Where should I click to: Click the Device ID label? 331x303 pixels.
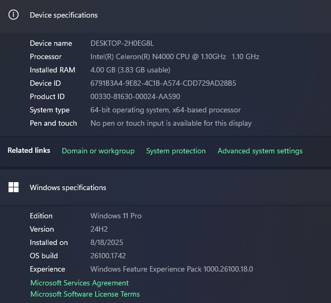(x=45, y=83)
